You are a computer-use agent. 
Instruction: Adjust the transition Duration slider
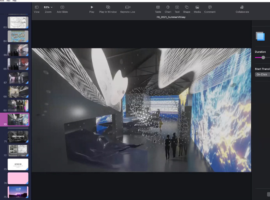coord(263,58)
